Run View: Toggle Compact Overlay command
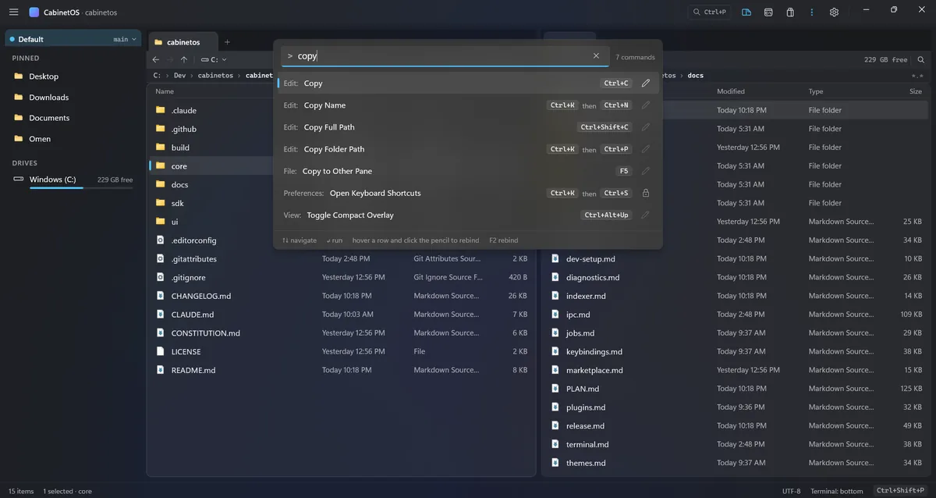The height and width of the screenshot is (498, 936). (x=468, y=215)
